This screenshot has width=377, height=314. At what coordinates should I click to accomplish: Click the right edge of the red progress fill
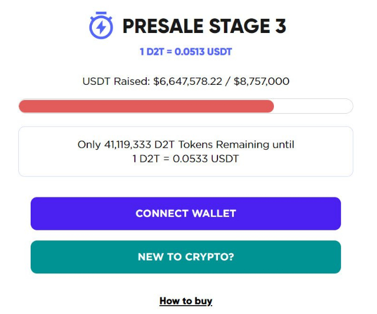tap(272, 106)
